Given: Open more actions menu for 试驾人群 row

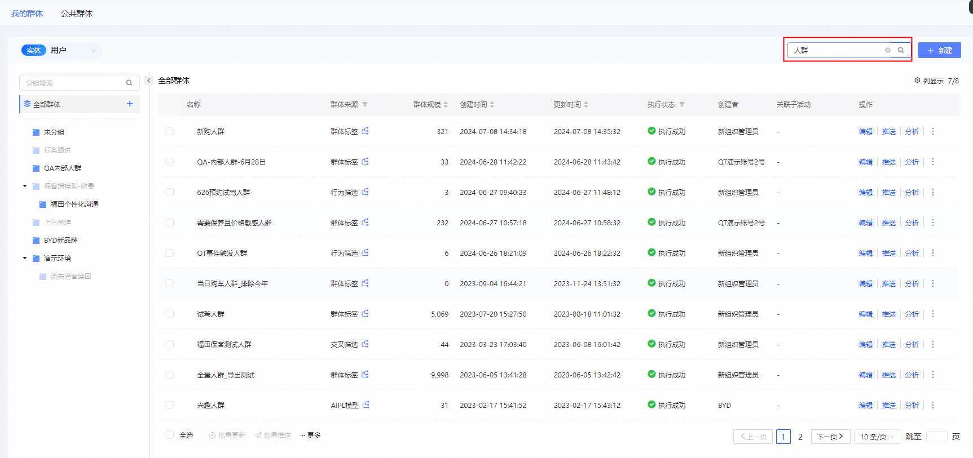Looking at the screenshot, I should tap(933, 314).
